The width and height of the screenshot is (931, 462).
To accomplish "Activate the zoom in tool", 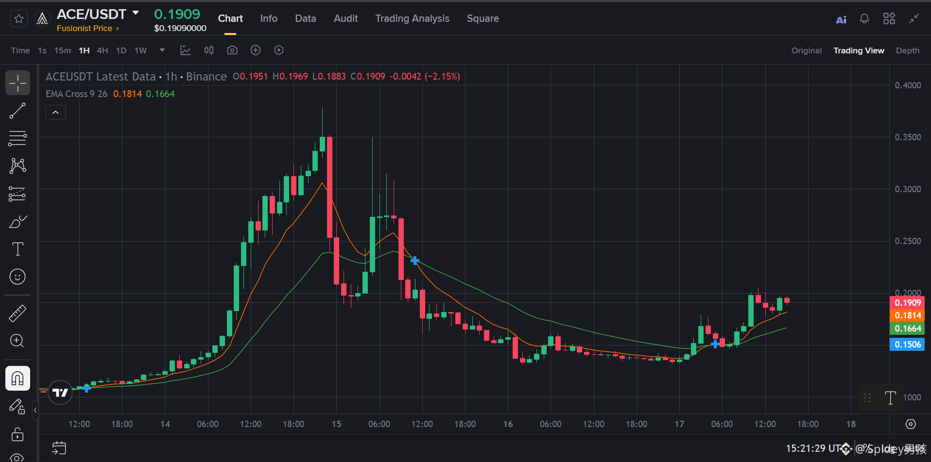I will [17, 341].
